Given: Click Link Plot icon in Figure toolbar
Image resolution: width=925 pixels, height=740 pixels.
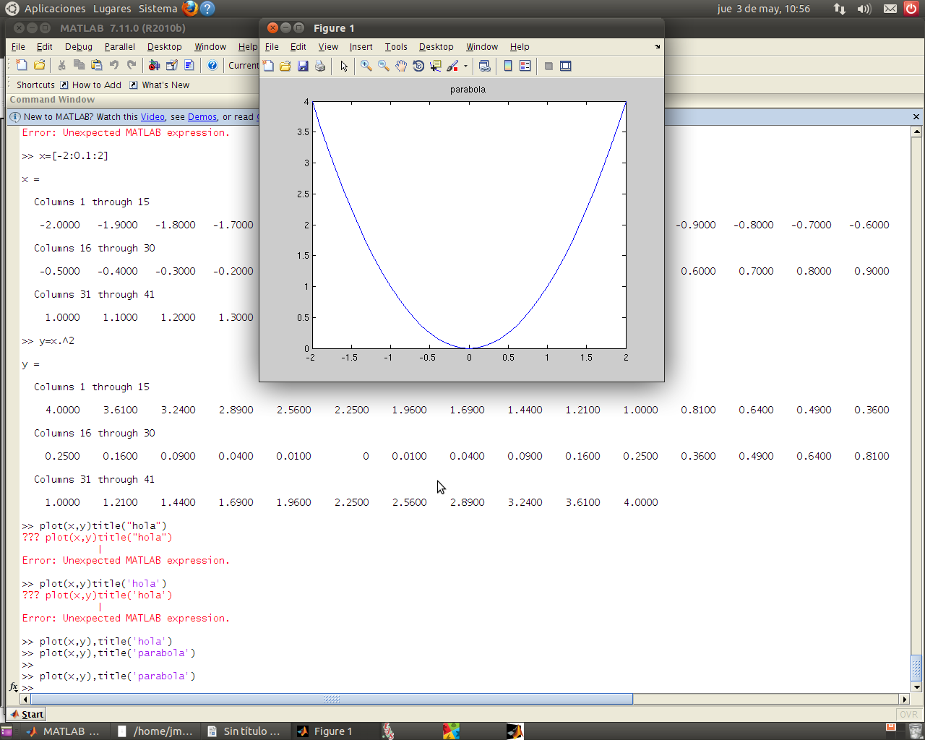Looking at the screenshot, I should (x=485, y=66).
